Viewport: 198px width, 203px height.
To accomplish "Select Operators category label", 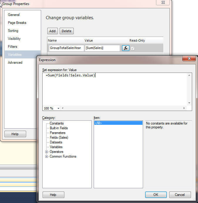I will [x=56, y=152].
